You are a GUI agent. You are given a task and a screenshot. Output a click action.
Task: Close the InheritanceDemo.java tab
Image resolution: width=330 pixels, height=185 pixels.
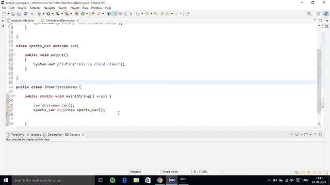tap(78, 21)
